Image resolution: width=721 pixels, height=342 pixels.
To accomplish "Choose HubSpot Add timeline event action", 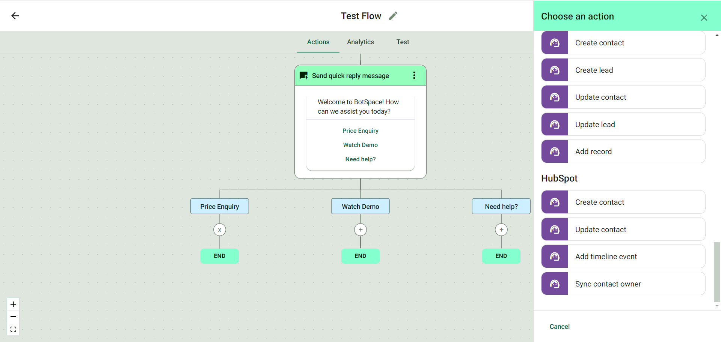I will pos(623,256).
